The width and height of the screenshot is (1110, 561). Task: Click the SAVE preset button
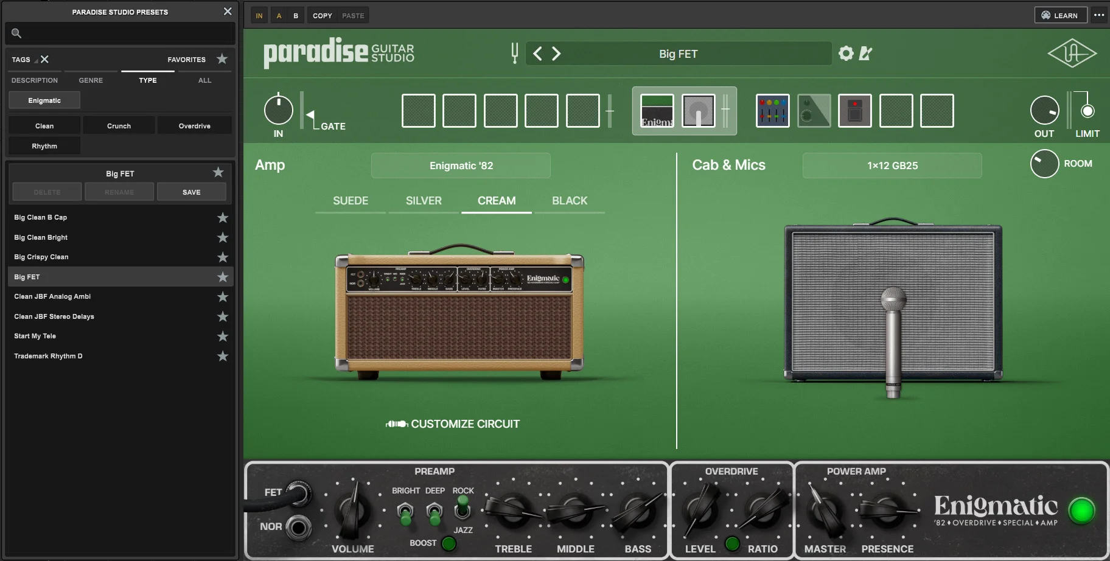click(192, 192)
